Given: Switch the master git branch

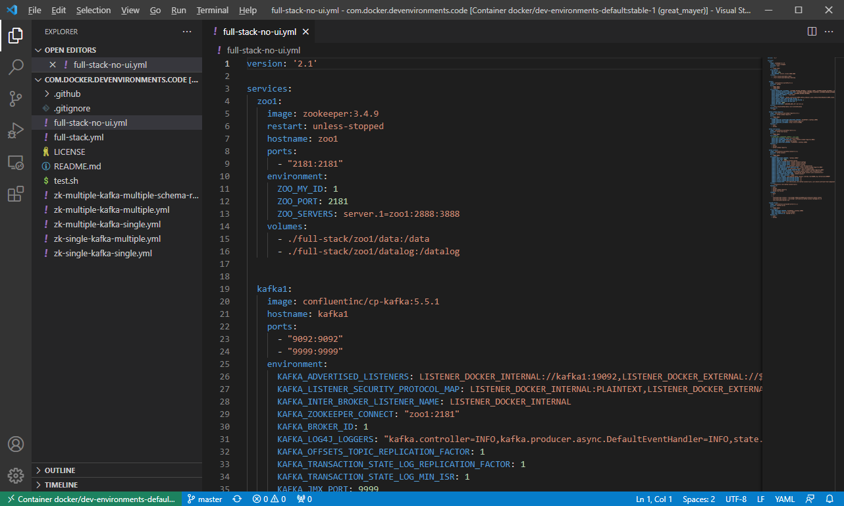Looking at the screenshot, I should pos(205,499).
